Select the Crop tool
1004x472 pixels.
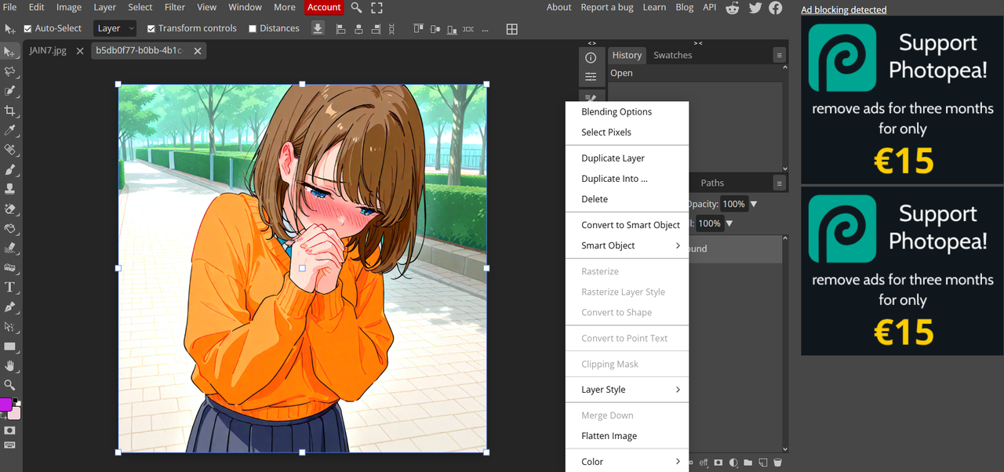[x=10, y=111]
